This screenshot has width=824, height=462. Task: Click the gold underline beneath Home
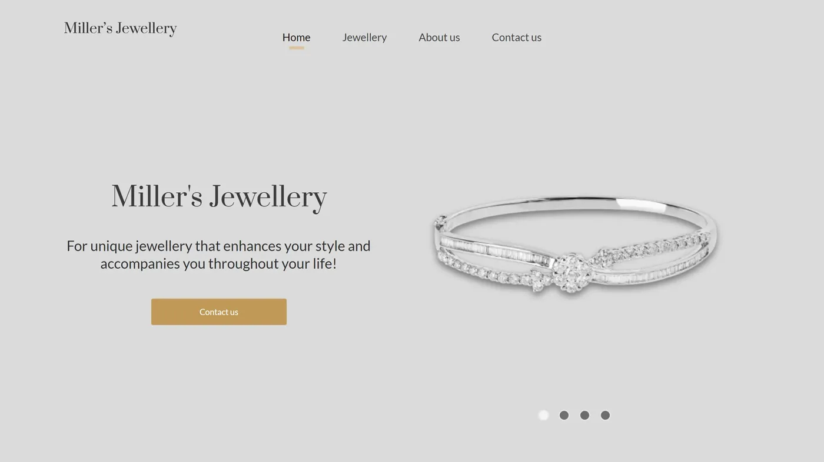(x=296, y=48)
